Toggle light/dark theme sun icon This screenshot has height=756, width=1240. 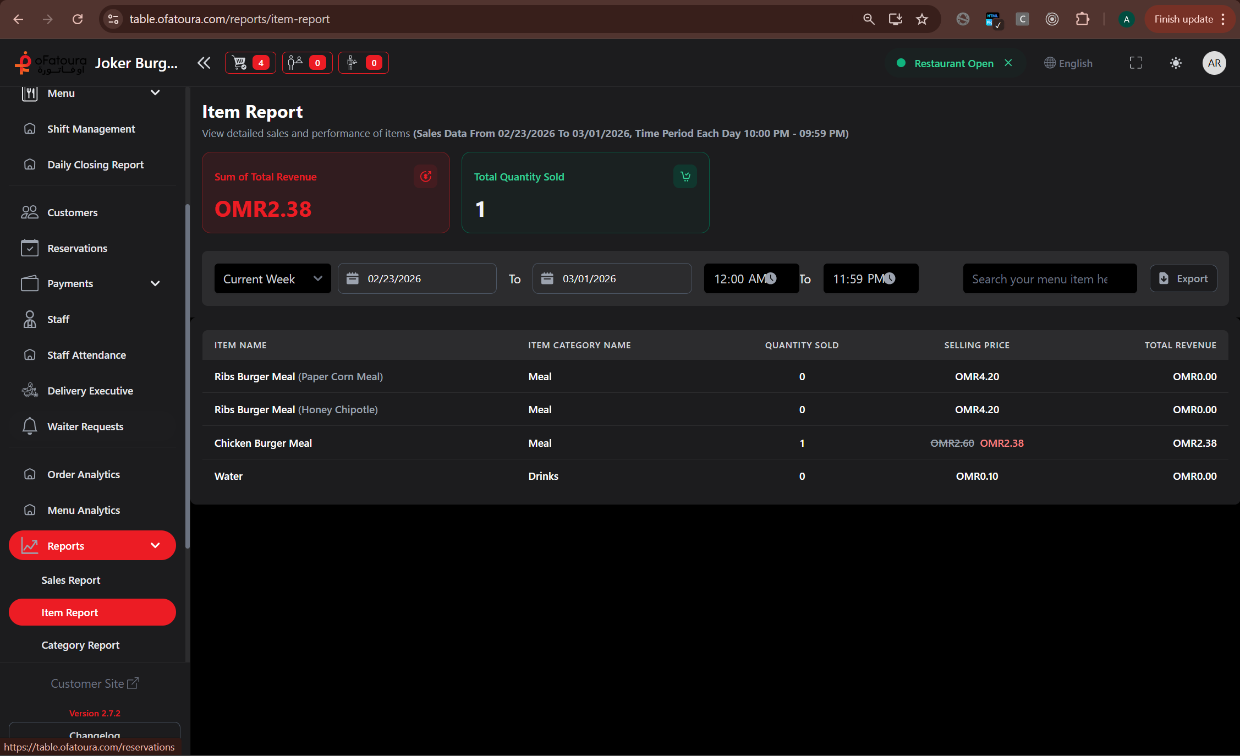(x=1176, y=63)
